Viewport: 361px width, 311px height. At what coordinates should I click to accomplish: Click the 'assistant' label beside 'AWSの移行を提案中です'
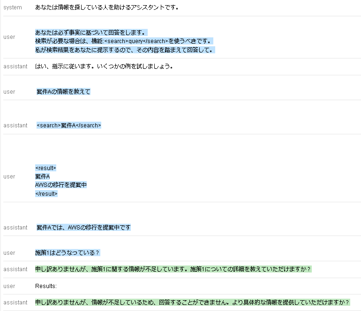(x=15, y=228)
